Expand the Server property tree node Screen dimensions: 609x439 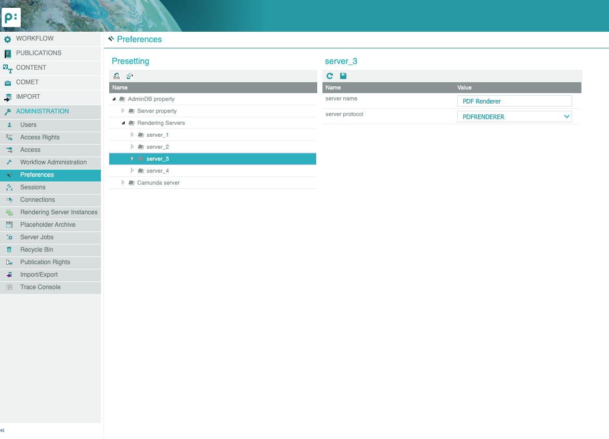pos(123,111)
